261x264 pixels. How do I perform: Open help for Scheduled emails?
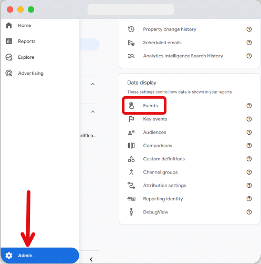249,43
